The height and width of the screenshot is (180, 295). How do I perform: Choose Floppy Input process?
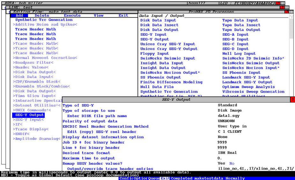[x=154, y=54]
